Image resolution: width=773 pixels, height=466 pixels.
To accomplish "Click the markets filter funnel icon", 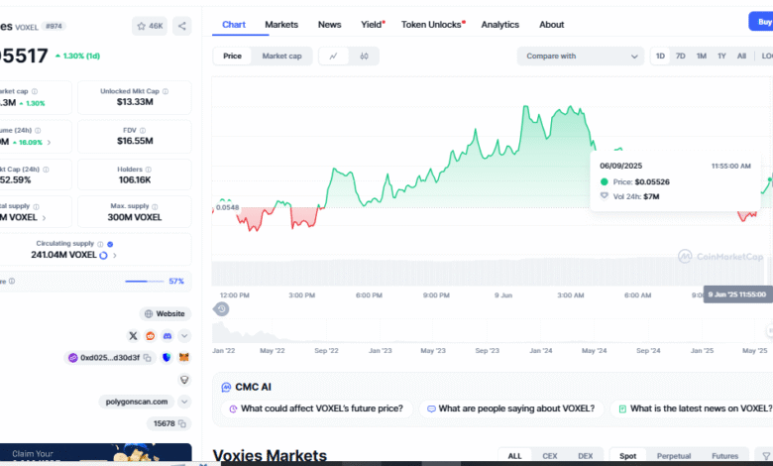I will [766, 456].
